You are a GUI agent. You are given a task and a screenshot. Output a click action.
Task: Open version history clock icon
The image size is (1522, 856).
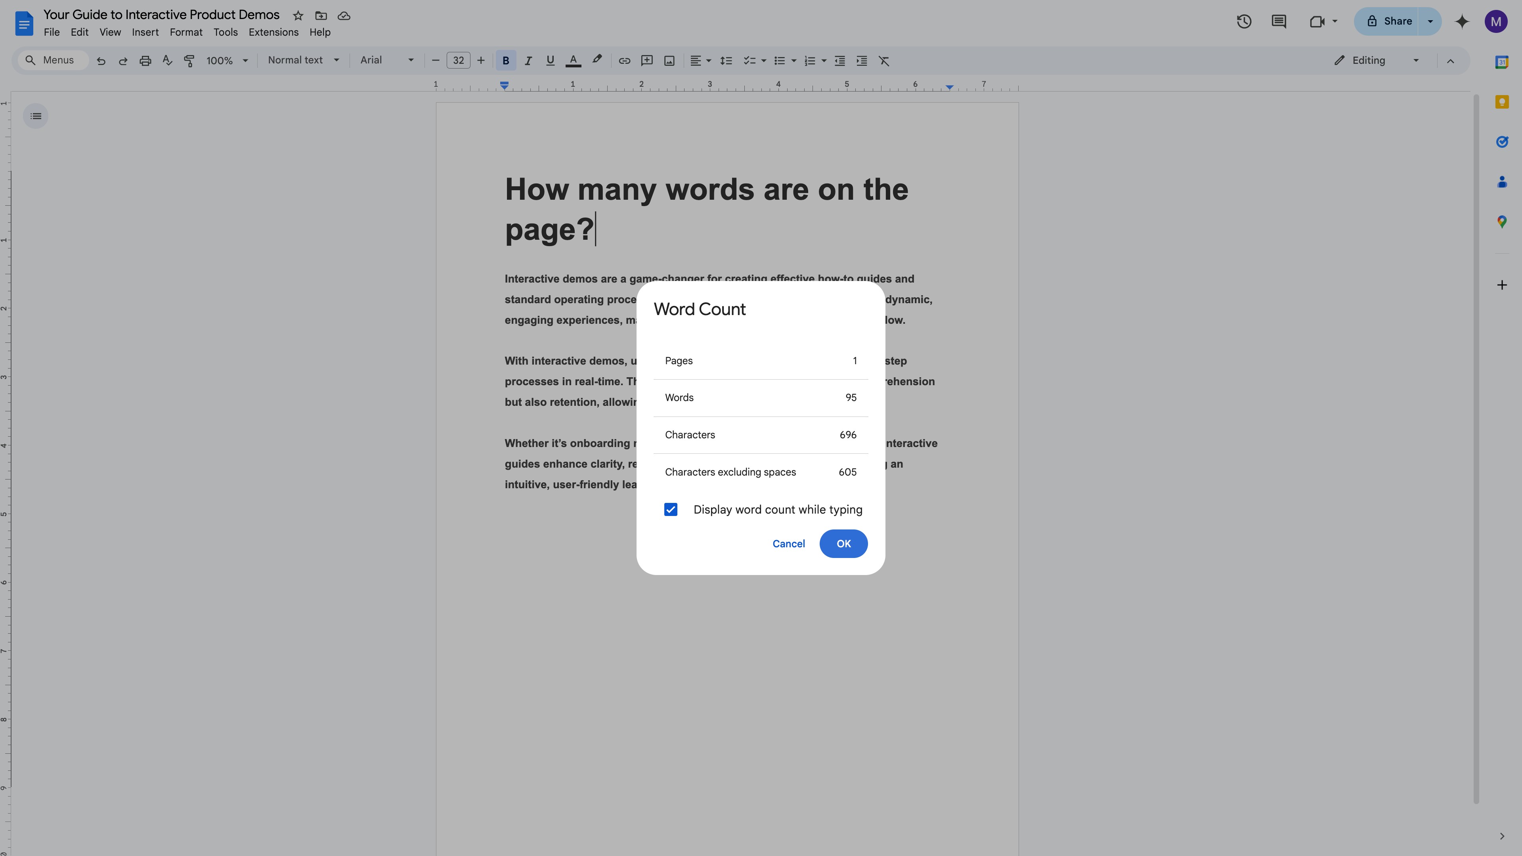pyautogui.click(x=1244, y=22)
